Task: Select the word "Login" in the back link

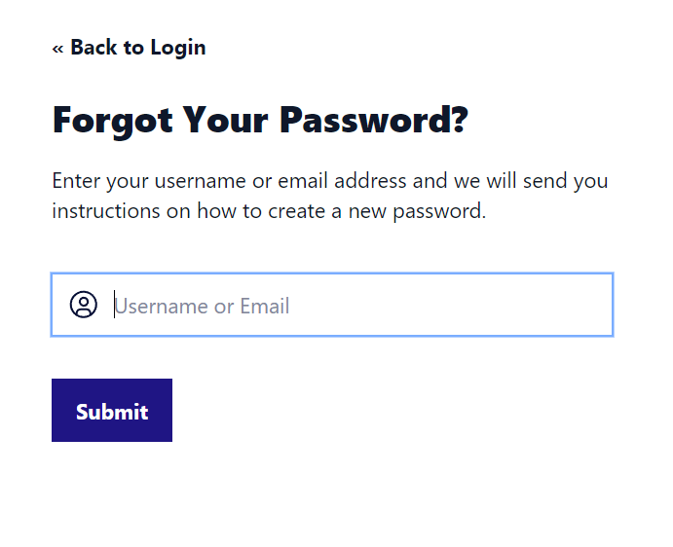Action: (177, 48)
